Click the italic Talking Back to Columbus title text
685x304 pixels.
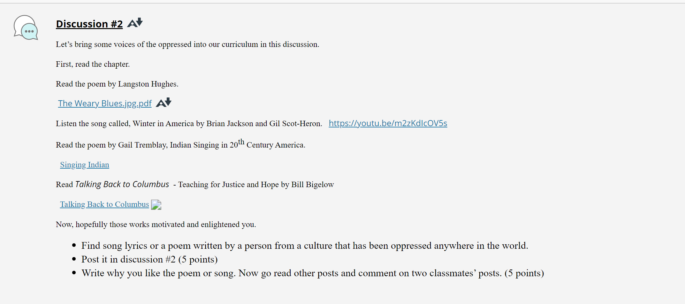[x=122, y=184]
